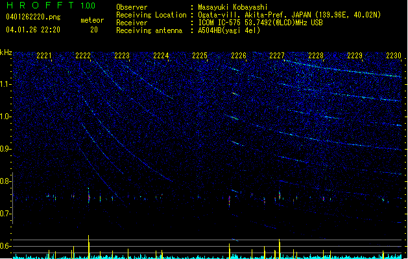Click the 1.1 kHz axis label
This screenshot has height=259, width=408.
tap(6, 84)
